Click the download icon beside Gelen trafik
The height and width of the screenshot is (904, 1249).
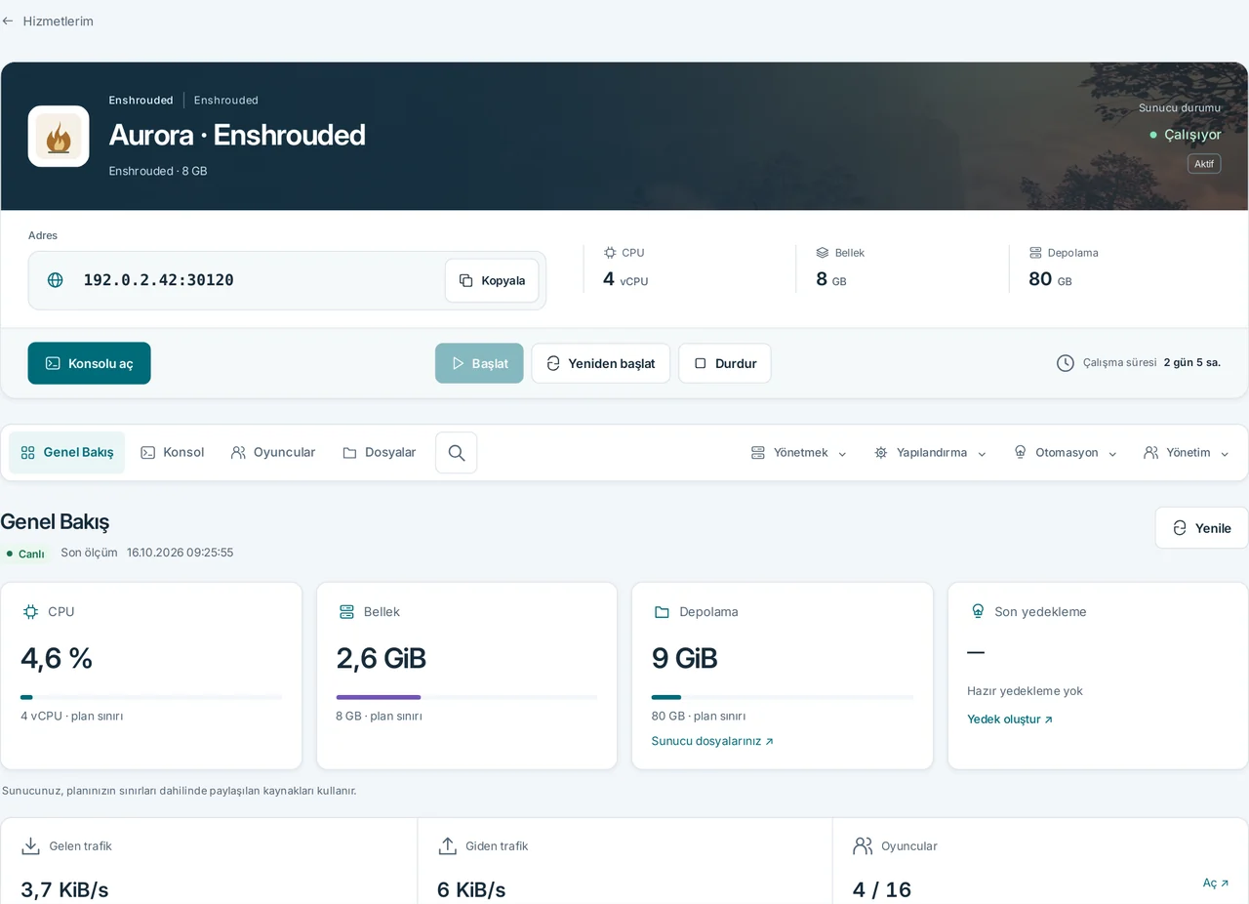point(31,846)
